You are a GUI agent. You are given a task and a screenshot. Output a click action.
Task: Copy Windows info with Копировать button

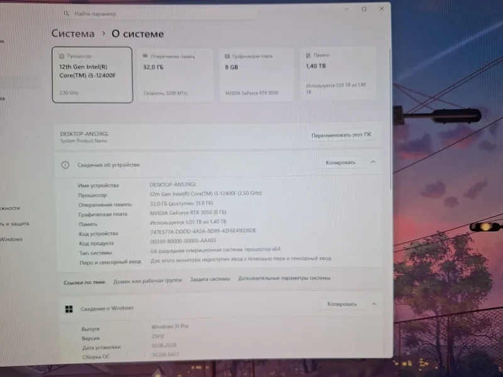(x=342, y=304)
